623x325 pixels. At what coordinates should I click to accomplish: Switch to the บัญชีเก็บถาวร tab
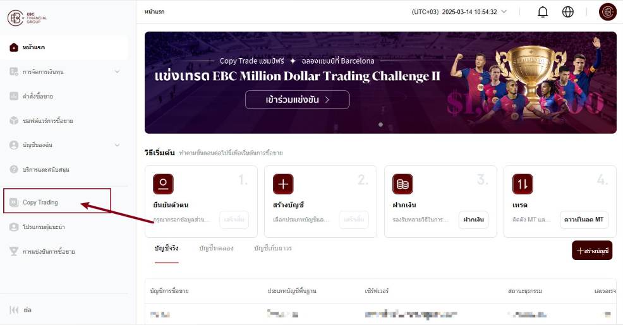click(273, 249)
